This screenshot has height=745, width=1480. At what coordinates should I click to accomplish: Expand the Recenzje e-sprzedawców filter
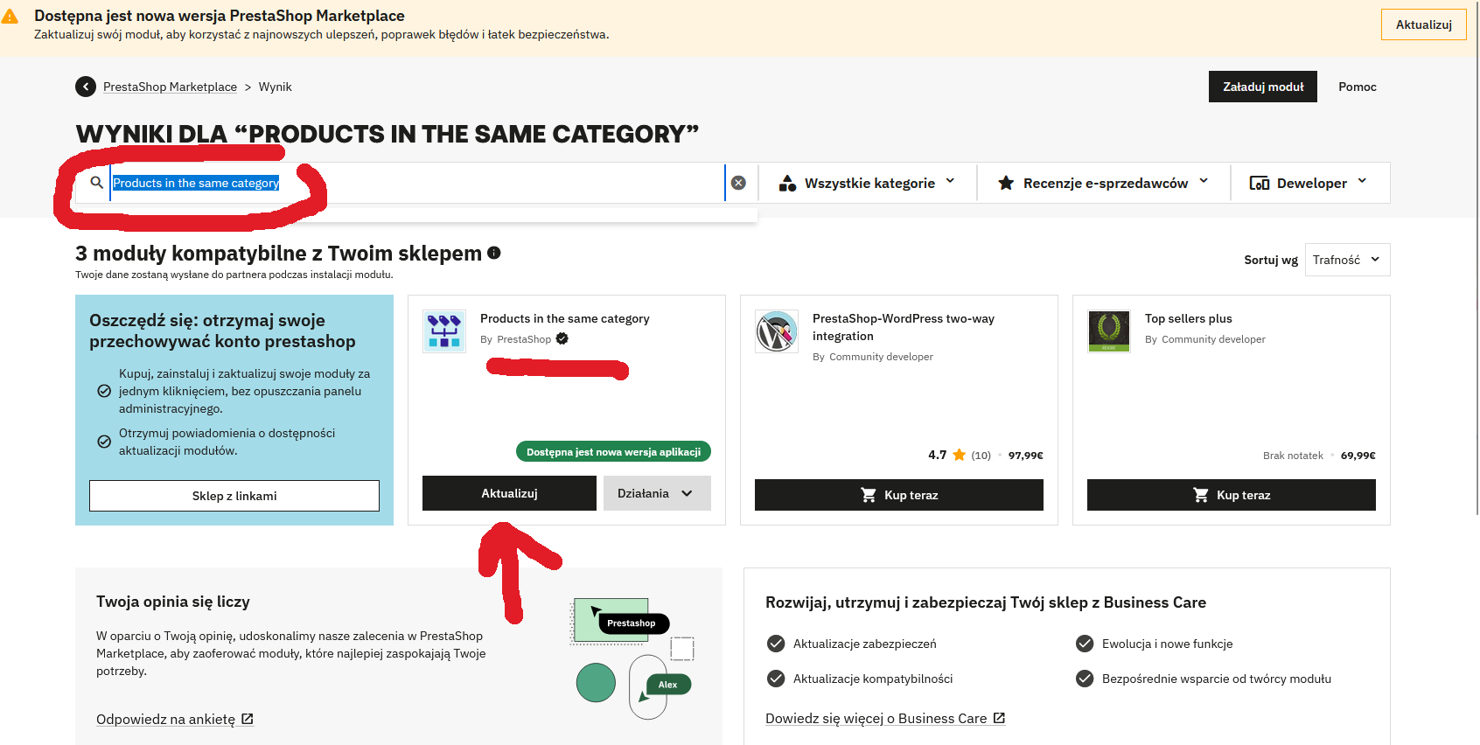pos(1103,183)
